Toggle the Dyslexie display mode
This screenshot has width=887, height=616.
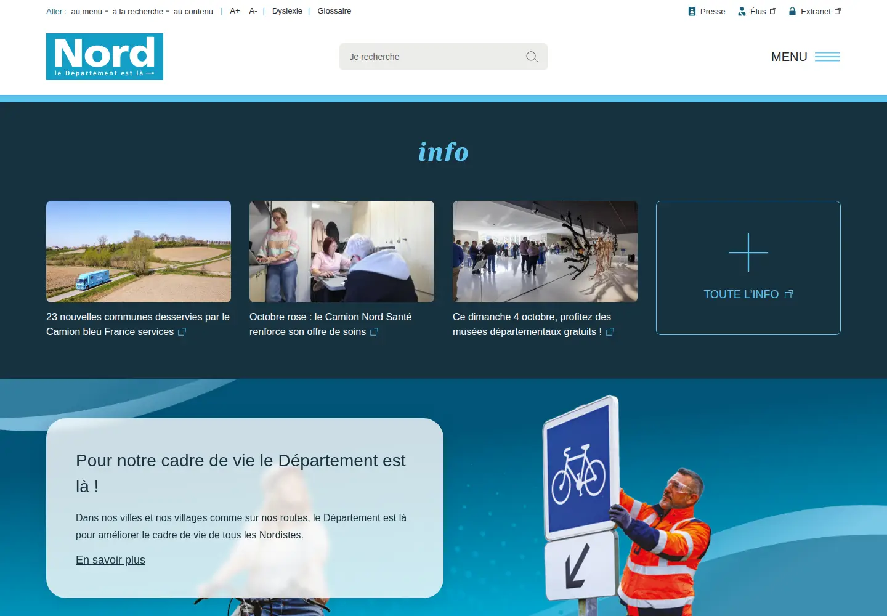pos(287,11)
